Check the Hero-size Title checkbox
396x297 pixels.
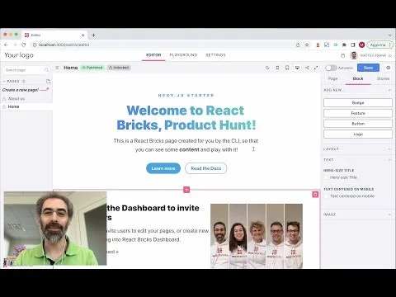click(x=326, y=177)
